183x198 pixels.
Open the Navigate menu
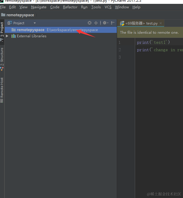39,7
